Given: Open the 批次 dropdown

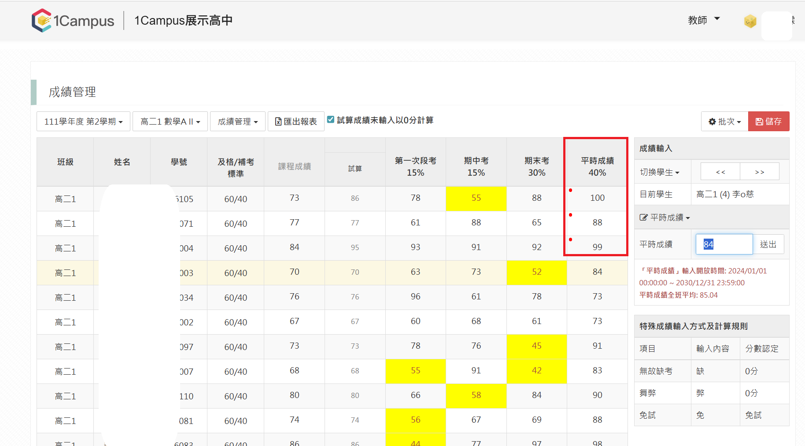Looking at the screenshot, I should (724, 122).
